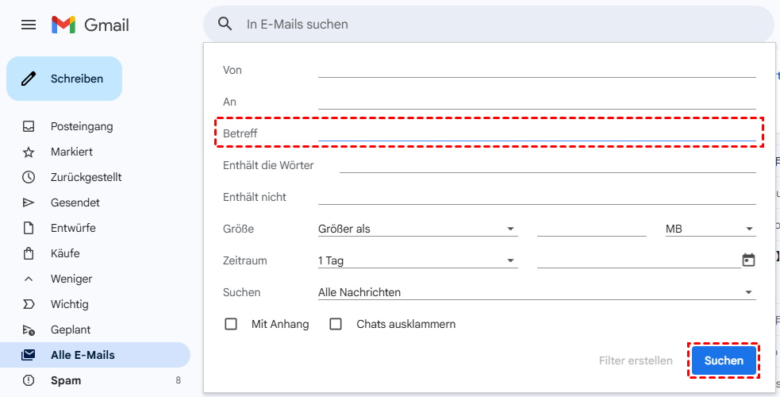Viewport: 780px width, 397px height.
Task: Click the Gmail logo
Action: coord(90,25)
